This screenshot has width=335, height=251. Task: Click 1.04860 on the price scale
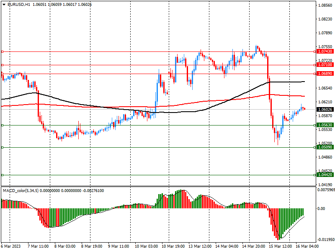325,157
